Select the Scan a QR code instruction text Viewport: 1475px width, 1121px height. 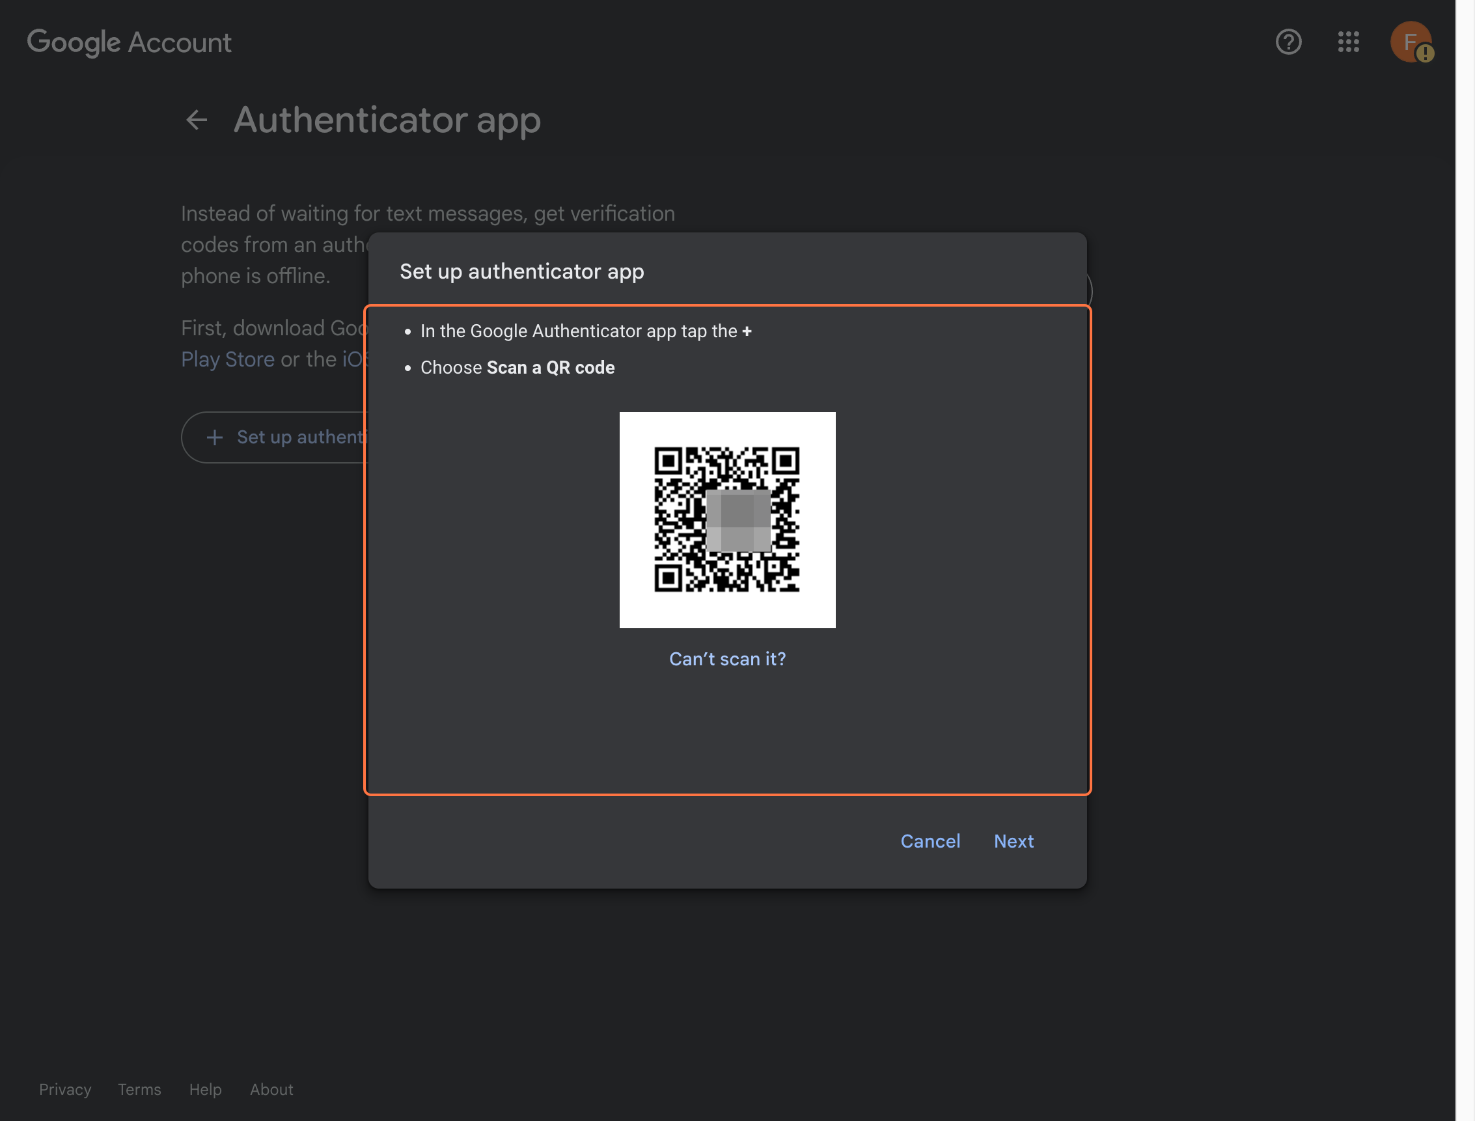click(x=551, y=367)
